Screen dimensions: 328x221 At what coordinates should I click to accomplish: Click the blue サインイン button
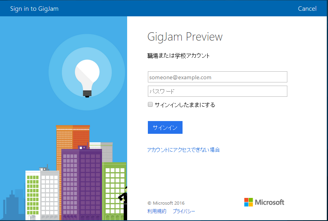[165, 127]
